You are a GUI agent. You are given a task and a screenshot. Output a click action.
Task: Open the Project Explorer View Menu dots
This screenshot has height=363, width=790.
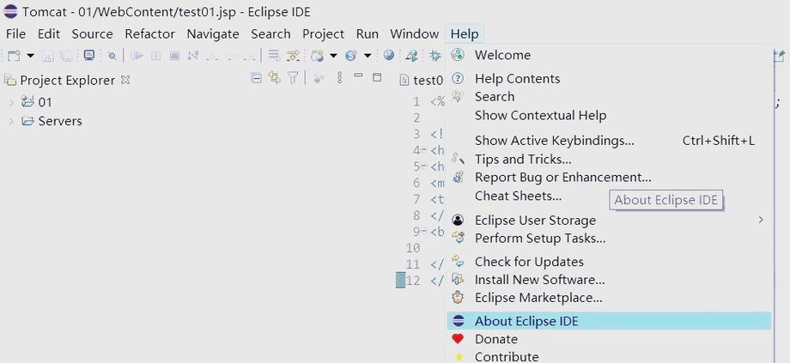[x=339, y=78]
